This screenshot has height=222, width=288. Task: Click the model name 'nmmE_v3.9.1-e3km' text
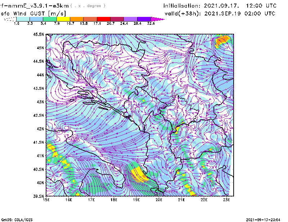click(x=39, y=6)
